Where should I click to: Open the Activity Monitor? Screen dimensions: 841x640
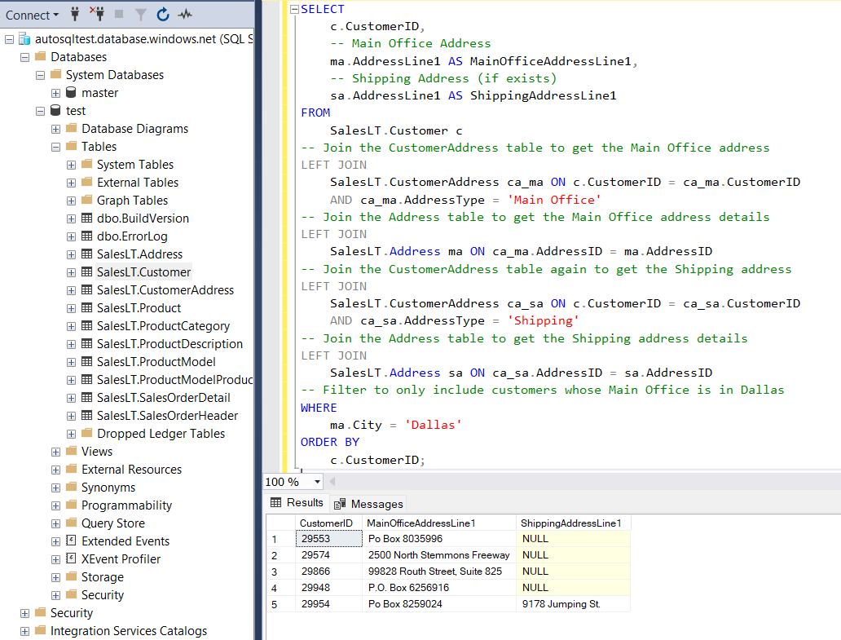tap(186, 14)
